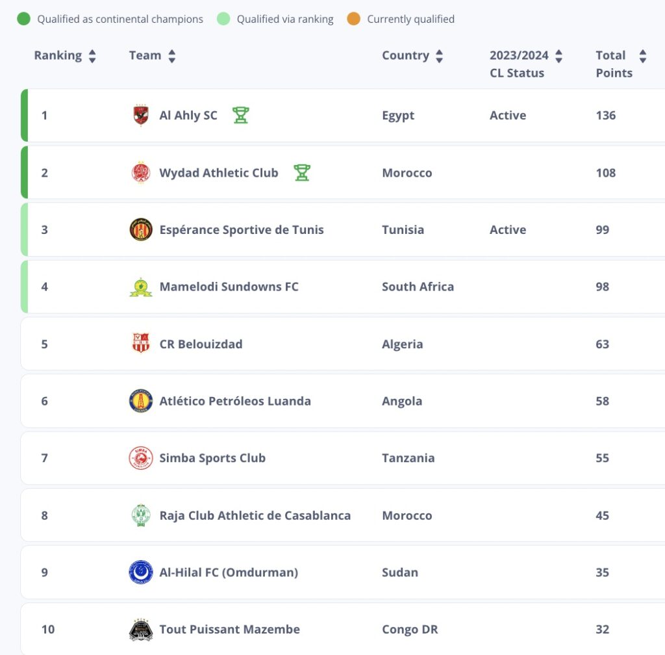665x655 pixels.
Task: Sort the table by Total Points
Action: pyautogui.click(x=642, y=56)
